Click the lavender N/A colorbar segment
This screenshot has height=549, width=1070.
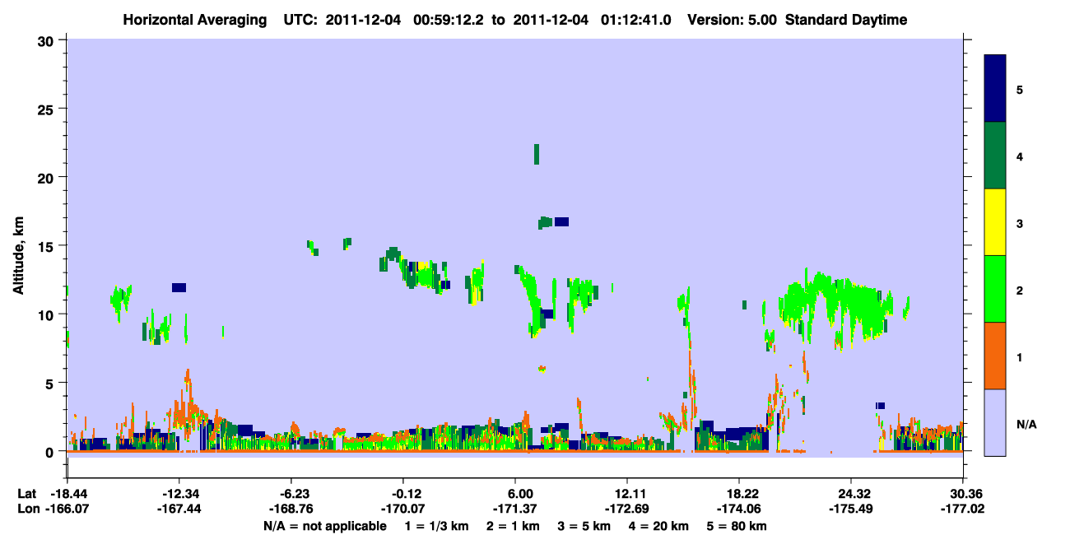click(995, 422)
